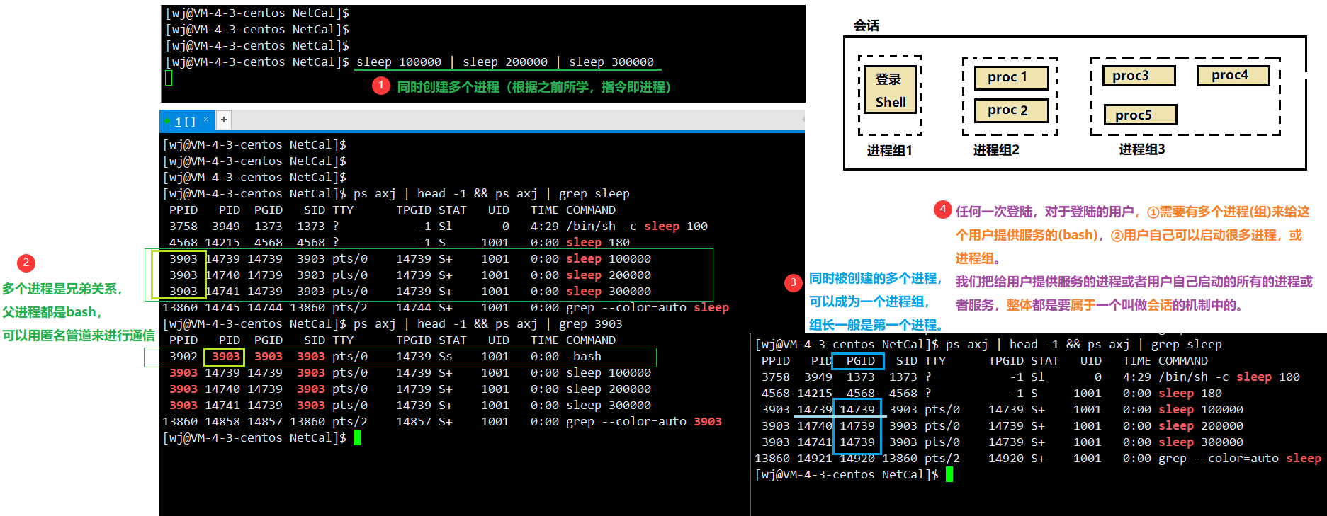The height and width of the screenshot is (516, 1327).
Task: Click the "进程组3" label
Action: [x=1142, y=149]
